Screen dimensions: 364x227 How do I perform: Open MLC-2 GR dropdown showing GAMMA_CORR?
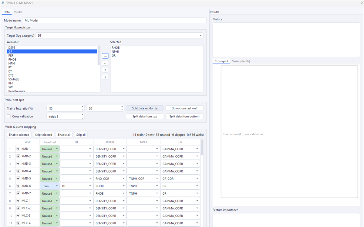(180, 208)
